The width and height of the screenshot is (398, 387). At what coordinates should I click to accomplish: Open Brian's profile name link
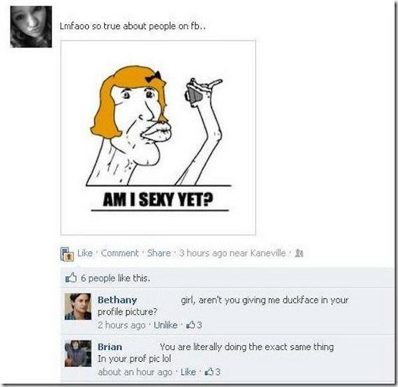click(110, 347)
